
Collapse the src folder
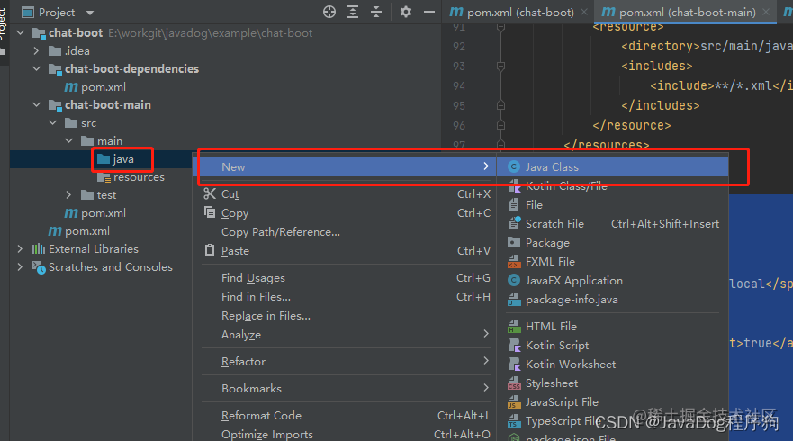[52, 123]
